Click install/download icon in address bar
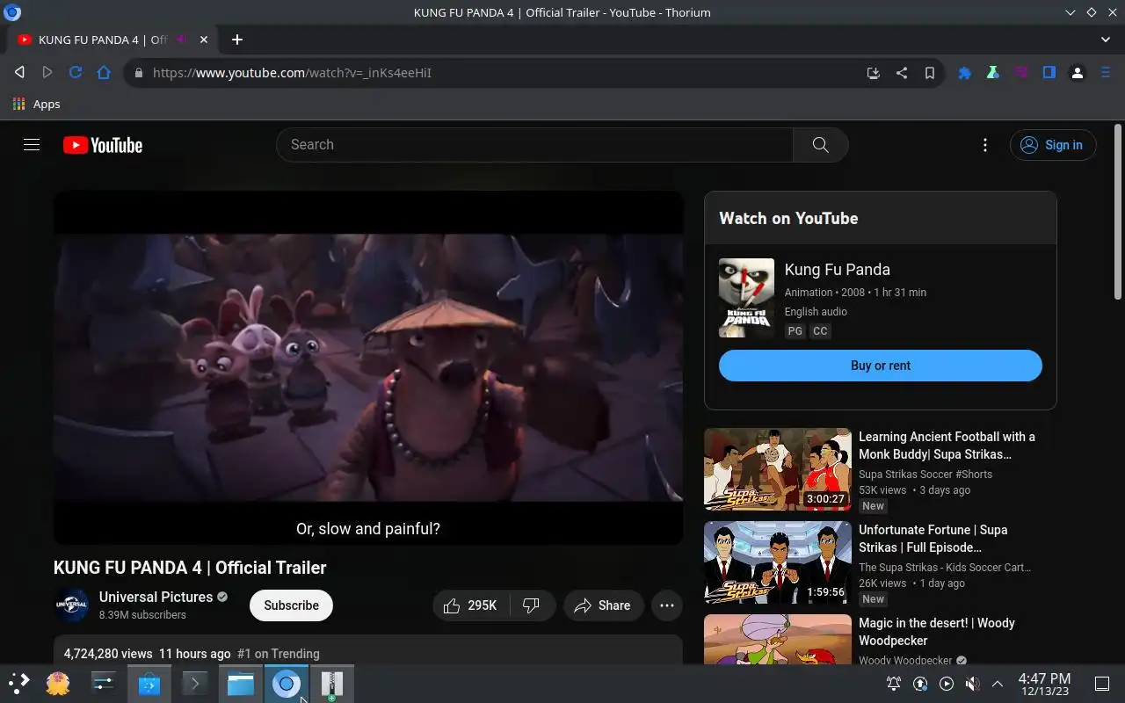 (x=873, y=73)
